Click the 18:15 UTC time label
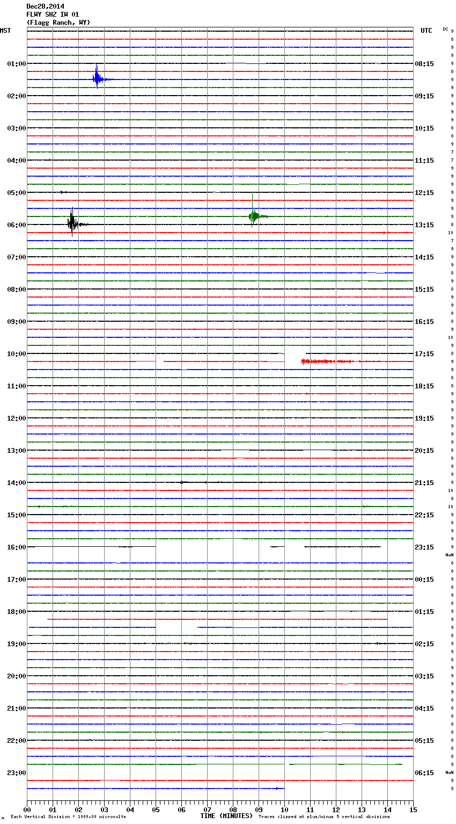456x824 pixels. (424, 386)
